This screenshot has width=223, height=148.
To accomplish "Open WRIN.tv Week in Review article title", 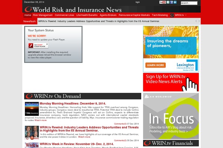I will coord(77,144).
